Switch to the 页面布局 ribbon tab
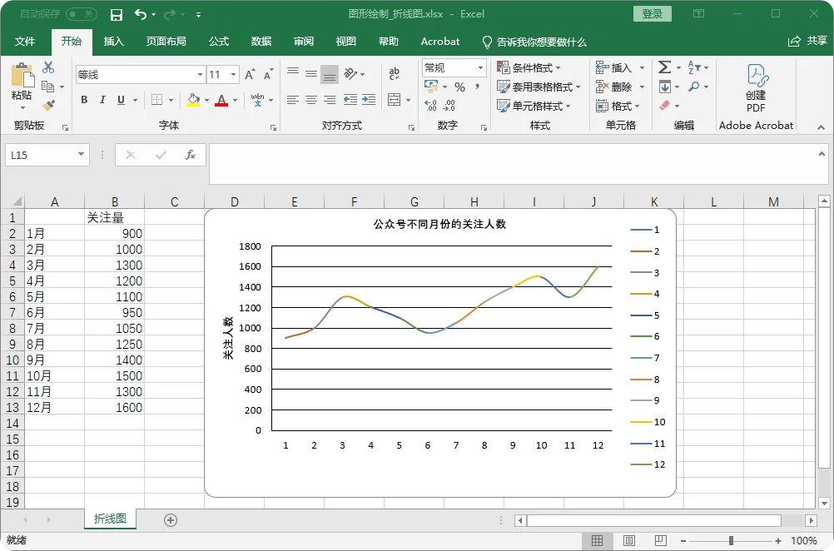834x551 pixels. click(x=166, y=42)
